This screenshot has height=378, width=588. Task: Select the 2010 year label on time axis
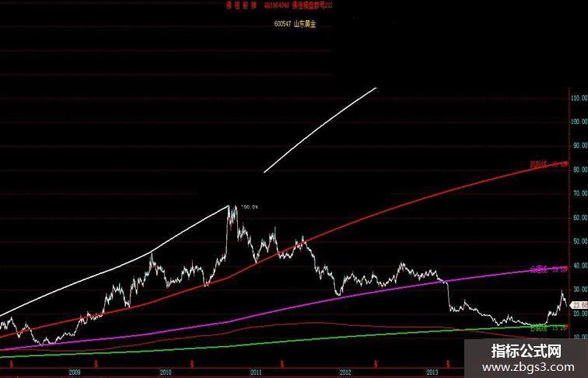click(x=166, y=372)
